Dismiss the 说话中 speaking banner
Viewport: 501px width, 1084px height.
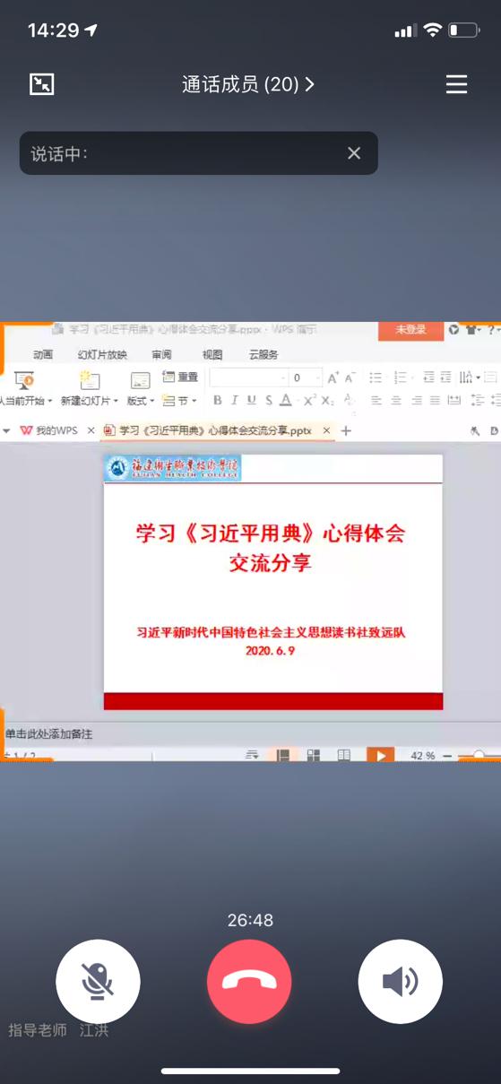(x=354, y=153)
